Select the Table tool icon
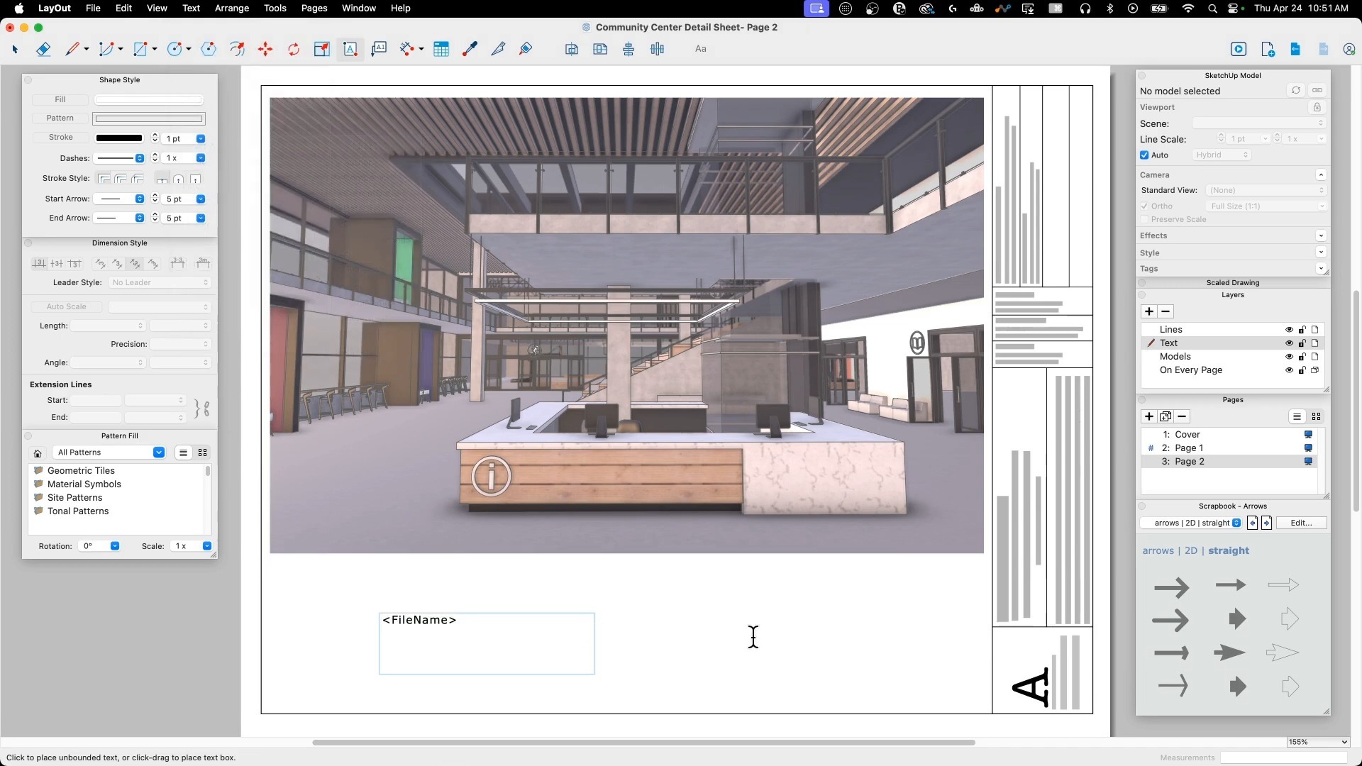This screenshot has width=1362, height=766. point(441,49)
